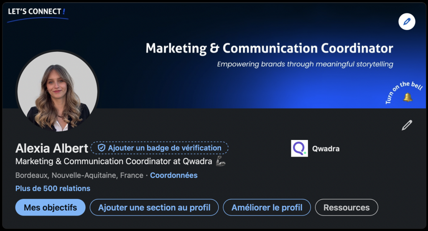
Task: Click the flexed arm emoji after headline
Action: tap(221, 161)
